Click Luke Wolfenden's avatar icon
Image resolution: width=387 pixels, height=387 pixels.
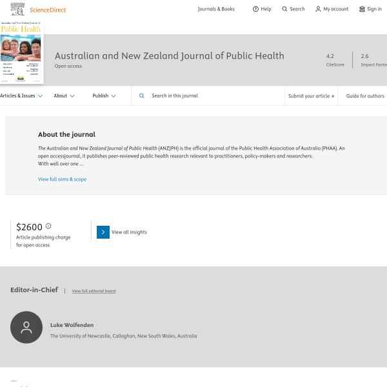pos(26,328)
